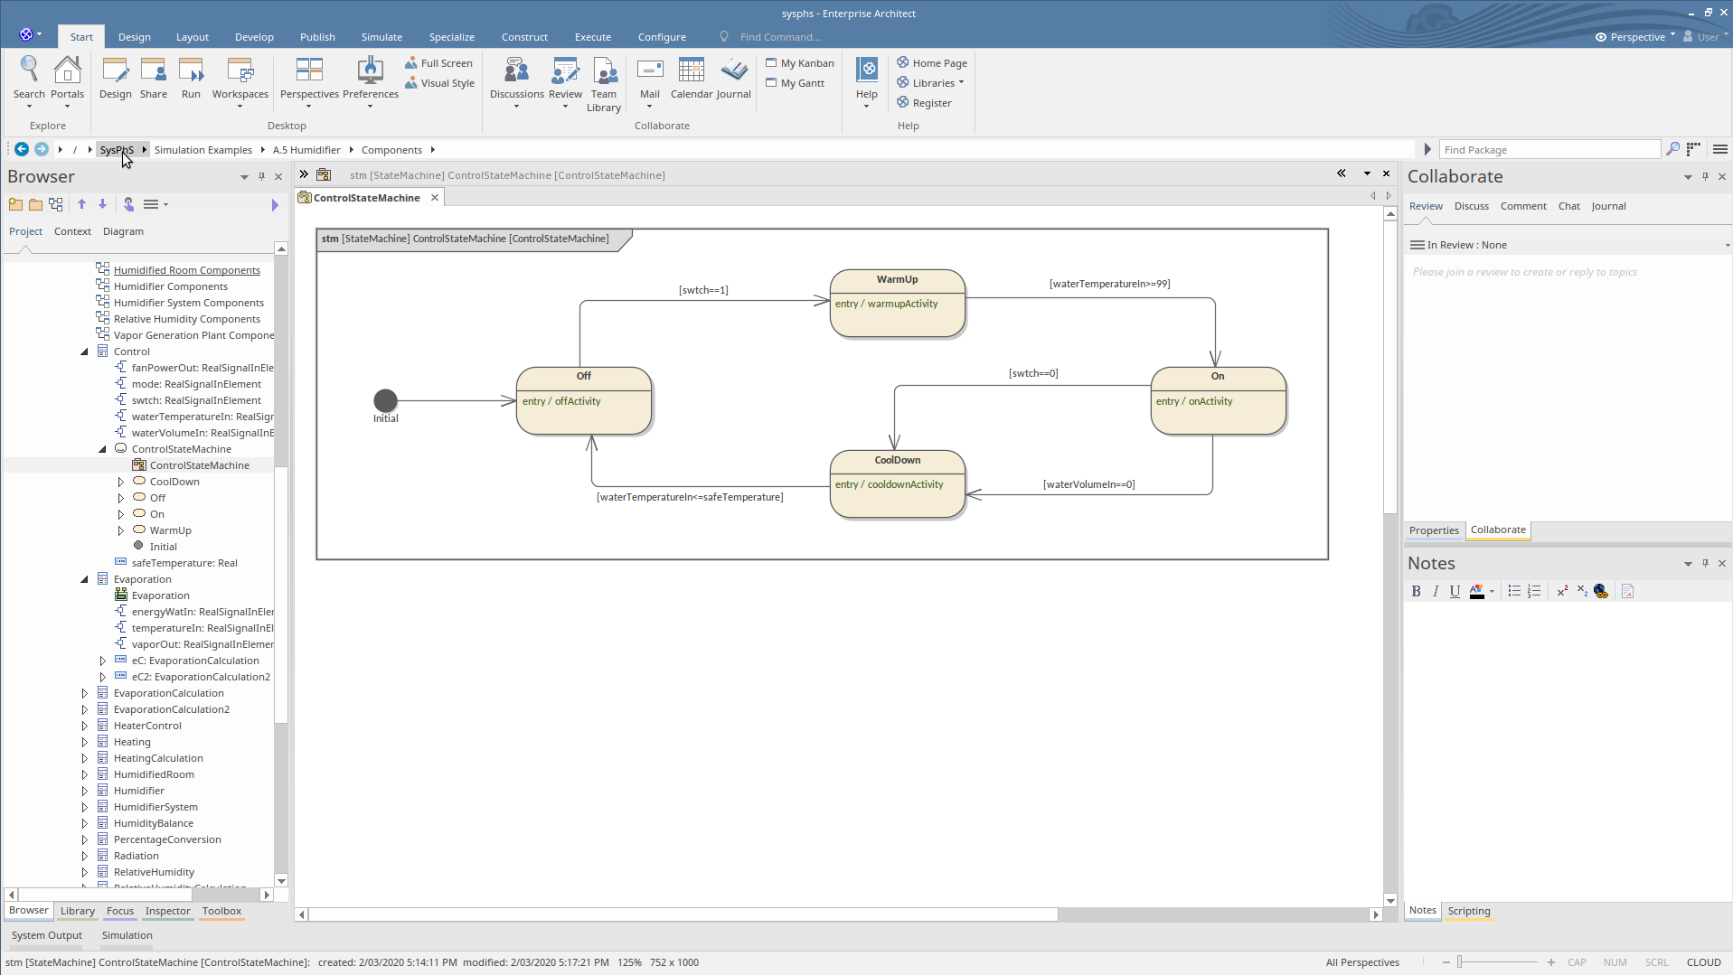
Task: Collapse the Evaporation tree node
Action: coord(85,579)
